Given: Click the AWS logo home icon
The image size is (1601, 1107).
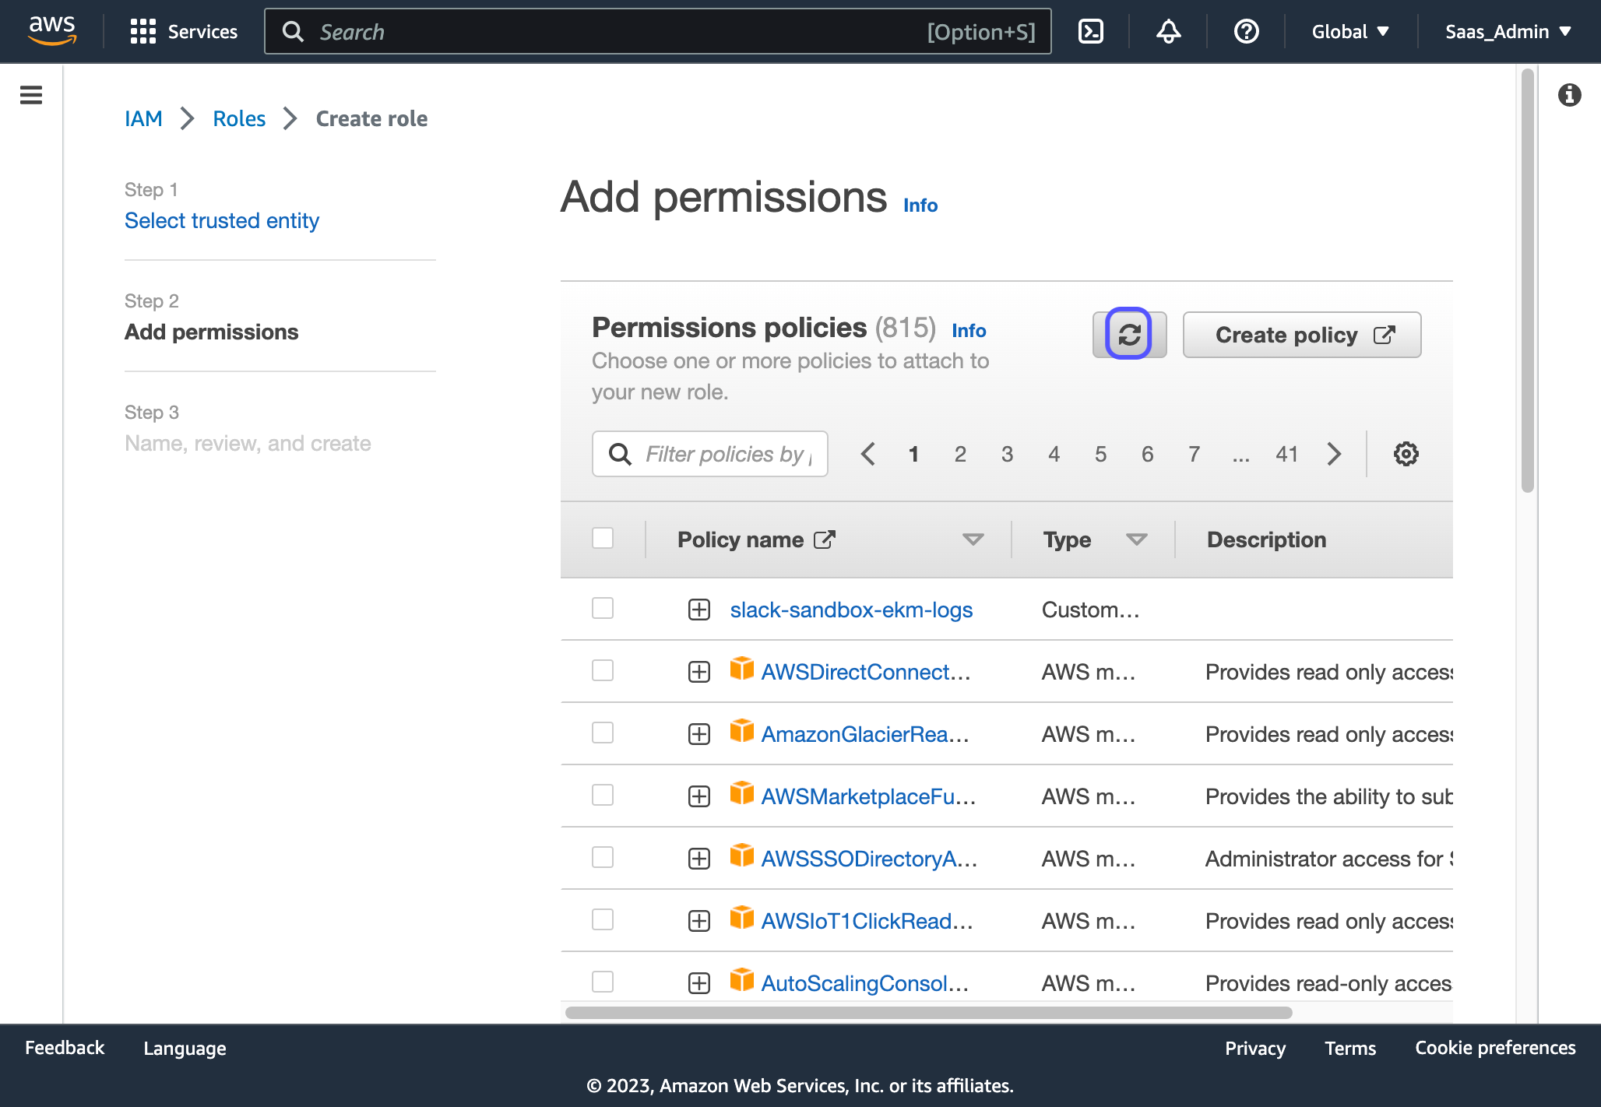Looking at the screenshot, I should pos(52,30).
